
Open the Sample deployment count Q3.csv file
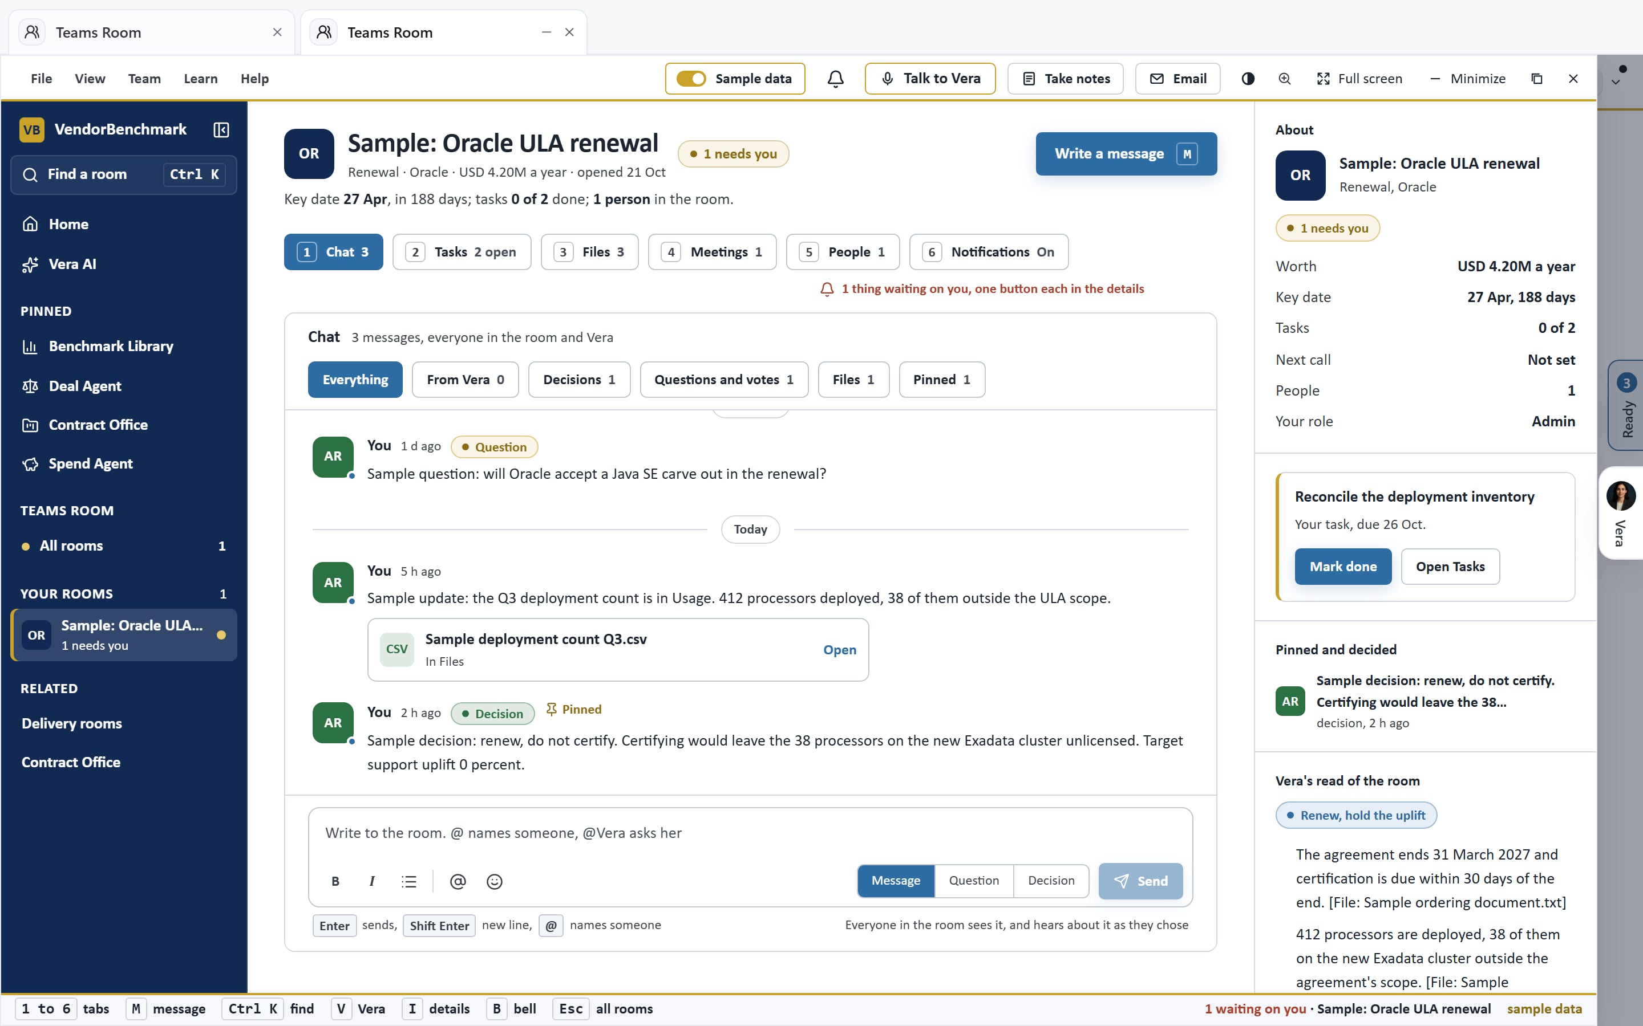pyautogui.click(x=839, y=649)
